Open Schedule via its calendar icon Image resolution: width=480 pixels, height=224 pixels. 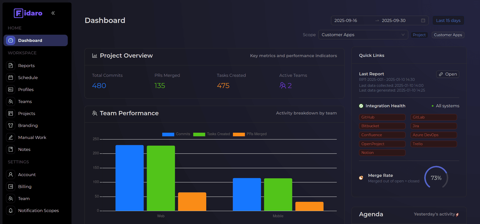10,78
